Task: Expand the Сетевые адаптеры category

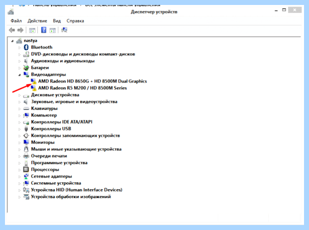Action: point(19,177)
